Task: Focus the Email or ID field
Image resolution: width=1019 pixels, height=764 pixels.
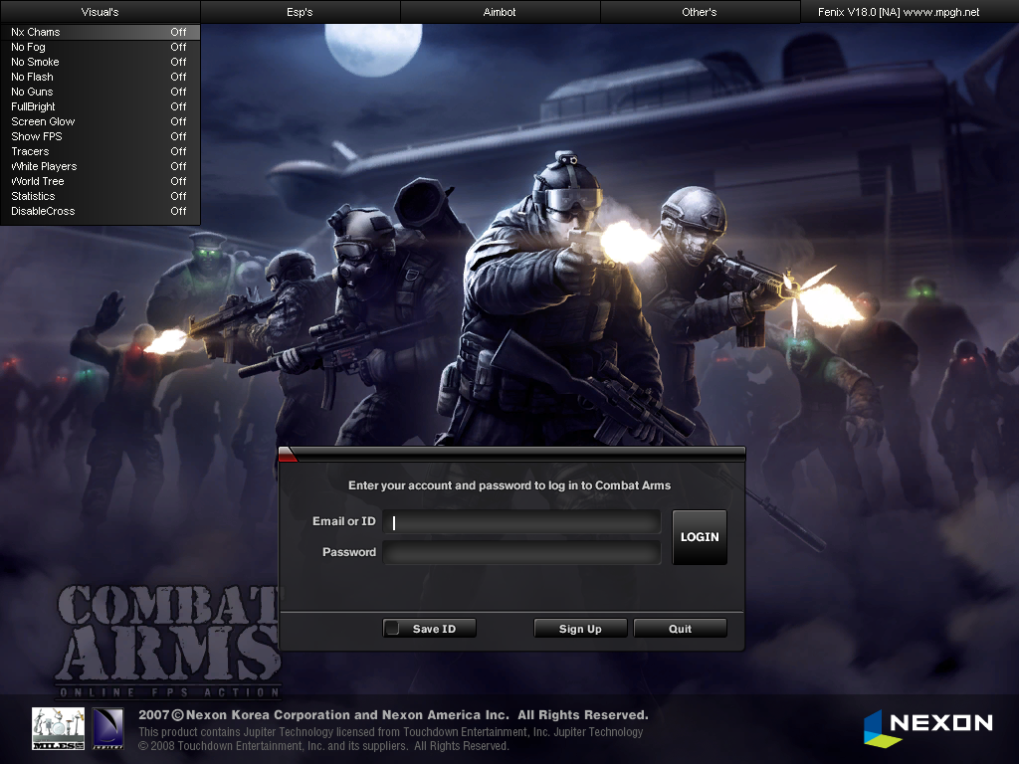Action: 521,521
